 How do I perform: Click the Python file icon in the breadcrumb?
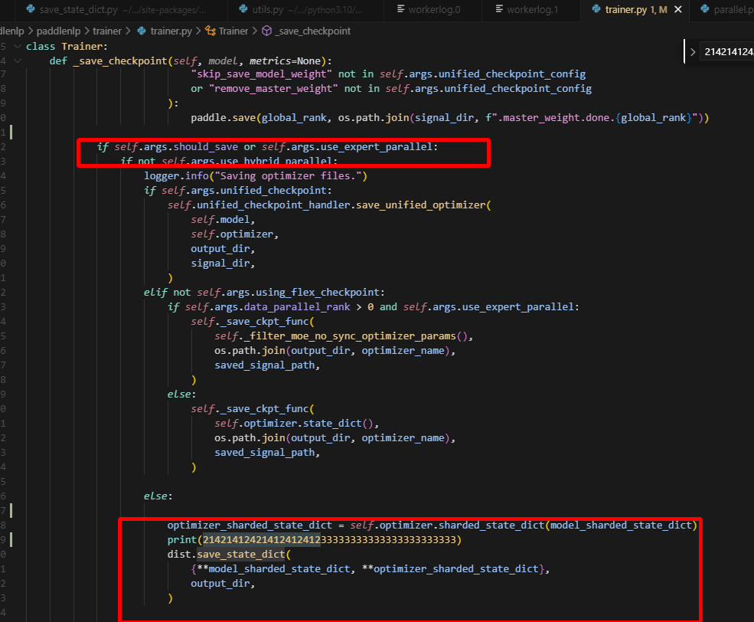(x=141, y=31)
